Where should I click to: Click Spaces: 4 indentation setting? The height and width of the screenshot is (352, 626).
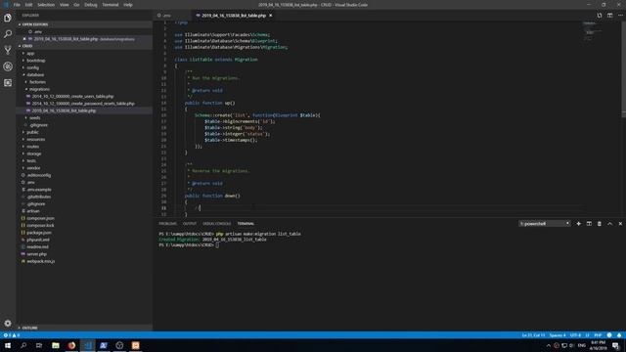[558, 335]
